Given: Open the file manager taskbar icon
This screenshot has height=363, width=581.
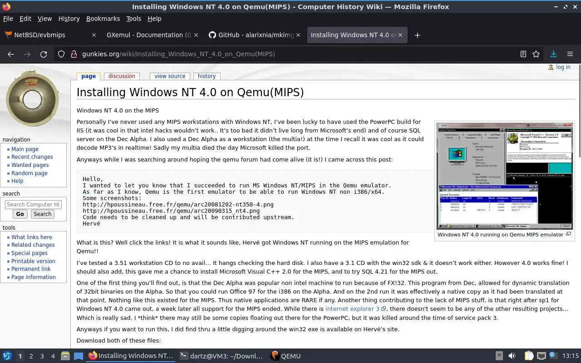Looking at the screenshot, I should click(x=65, y=356).
